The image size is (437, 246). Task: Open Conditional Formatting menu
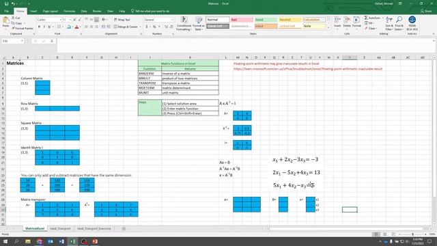(x=184, y=23)
